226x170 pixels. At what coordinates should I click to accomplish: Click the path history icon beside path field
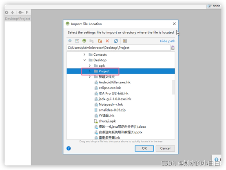pyautogui.click(x=173, y=48)
